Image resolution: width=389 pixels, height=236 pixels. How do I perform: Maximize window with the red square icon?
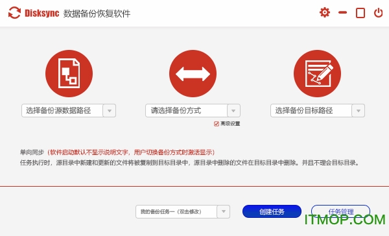360,13
